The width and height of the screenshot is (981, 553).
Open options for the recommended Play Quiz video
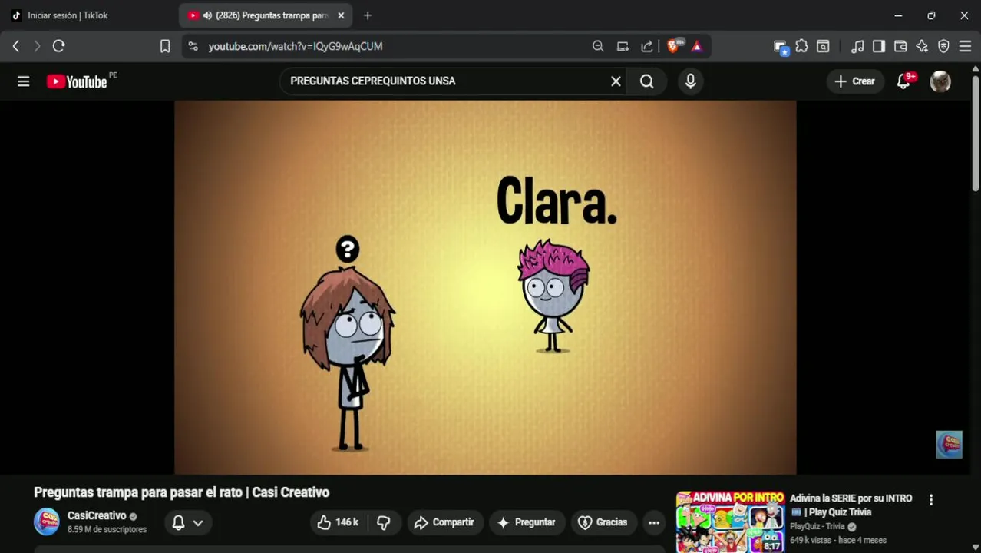point(931,500)
